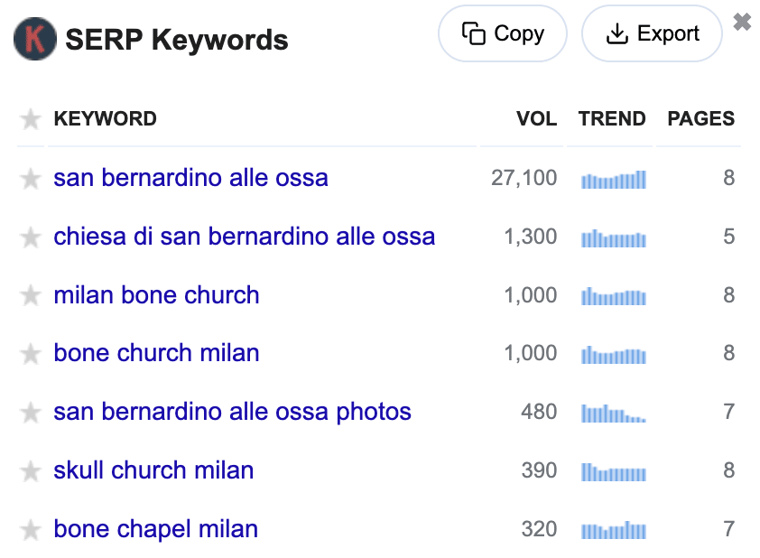Favorite 'chiesa di san bernardino alle ossa'
The height and width of the screenshot is (558, 760).
pyautogui.click(x=31, y=237)
